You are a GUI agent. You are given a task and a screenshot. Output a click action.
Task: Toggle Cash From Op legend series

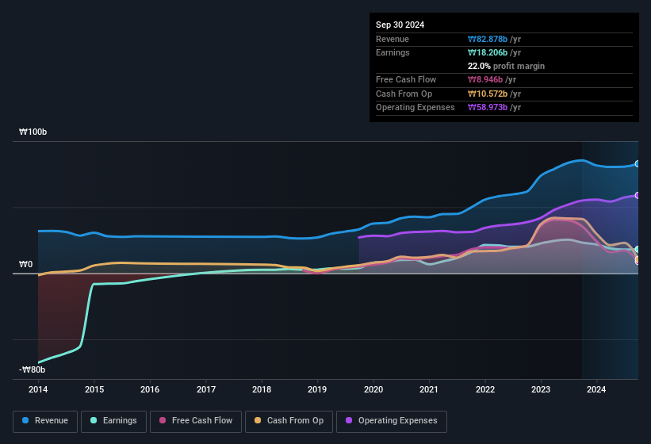287,421
